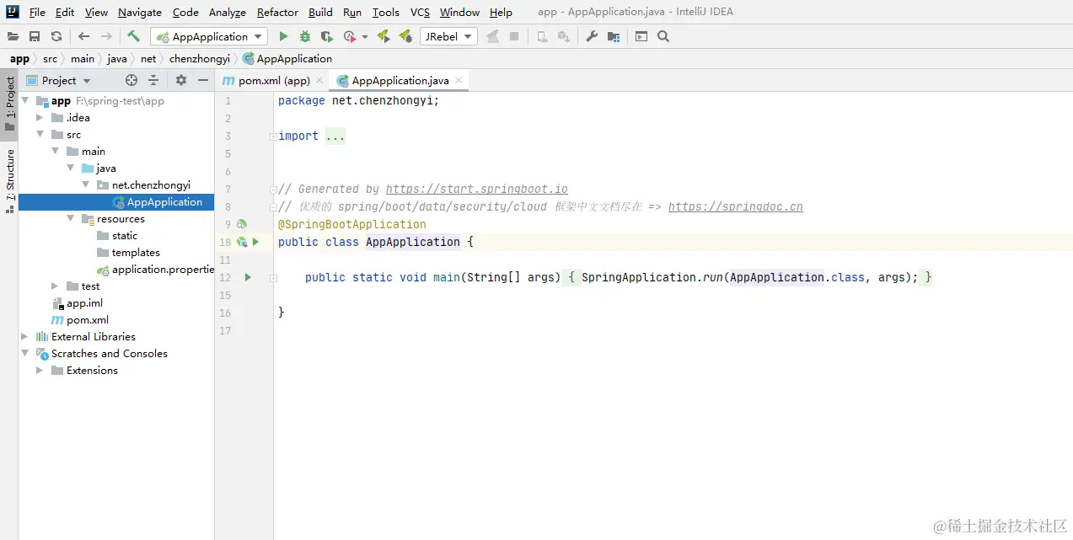Select application.properties in the project tree
The image size is (1073, 540).
pyautogui.click(x=155, y=270)
